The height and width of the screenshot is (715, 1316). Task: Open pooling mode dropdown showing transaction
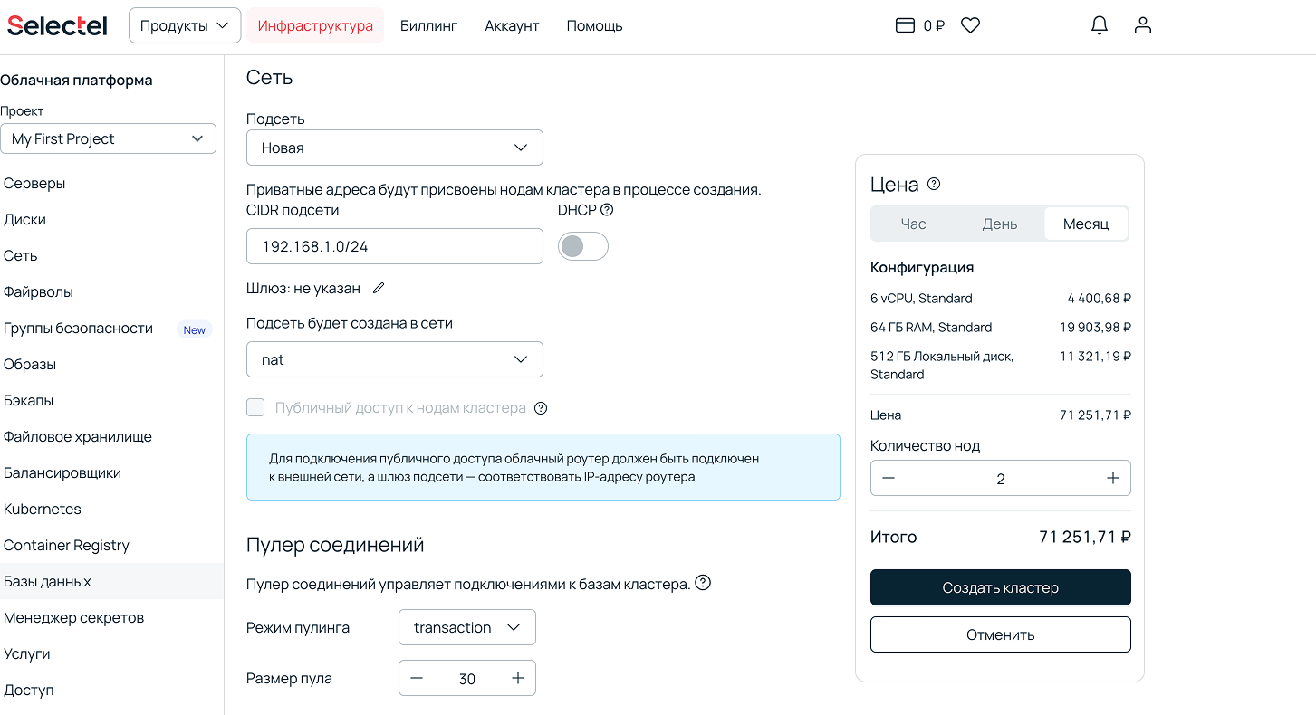tap(467, 627)
